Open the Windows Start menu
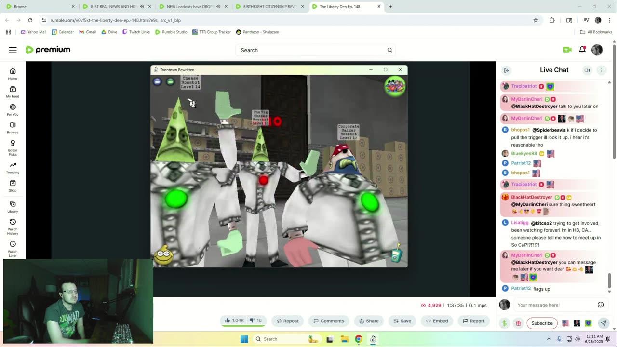The image size is (617, 347). pos(244,339)
